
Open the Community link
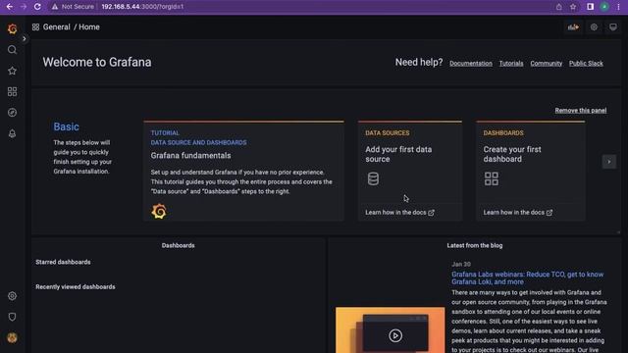click(546, 63)
